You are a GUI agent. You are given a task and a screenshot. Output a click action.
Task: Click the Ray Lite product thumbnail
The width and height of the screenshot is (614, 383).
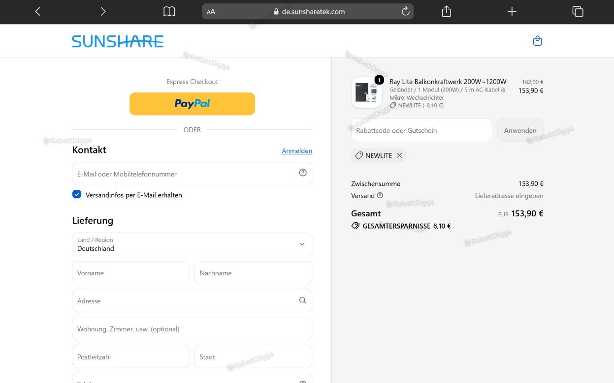(367, 92)
